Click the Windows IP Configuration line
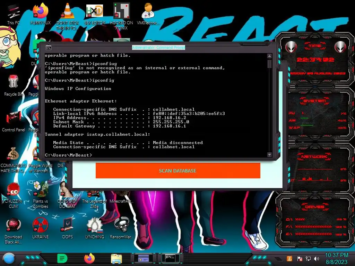The image size is (355, 266). tap(78, 89)
